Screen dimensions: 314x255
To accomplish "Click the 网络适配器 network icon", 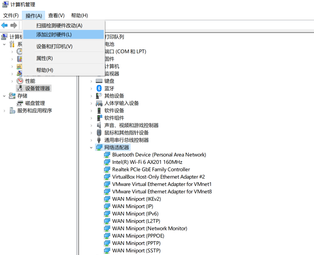I will [99, 147].
